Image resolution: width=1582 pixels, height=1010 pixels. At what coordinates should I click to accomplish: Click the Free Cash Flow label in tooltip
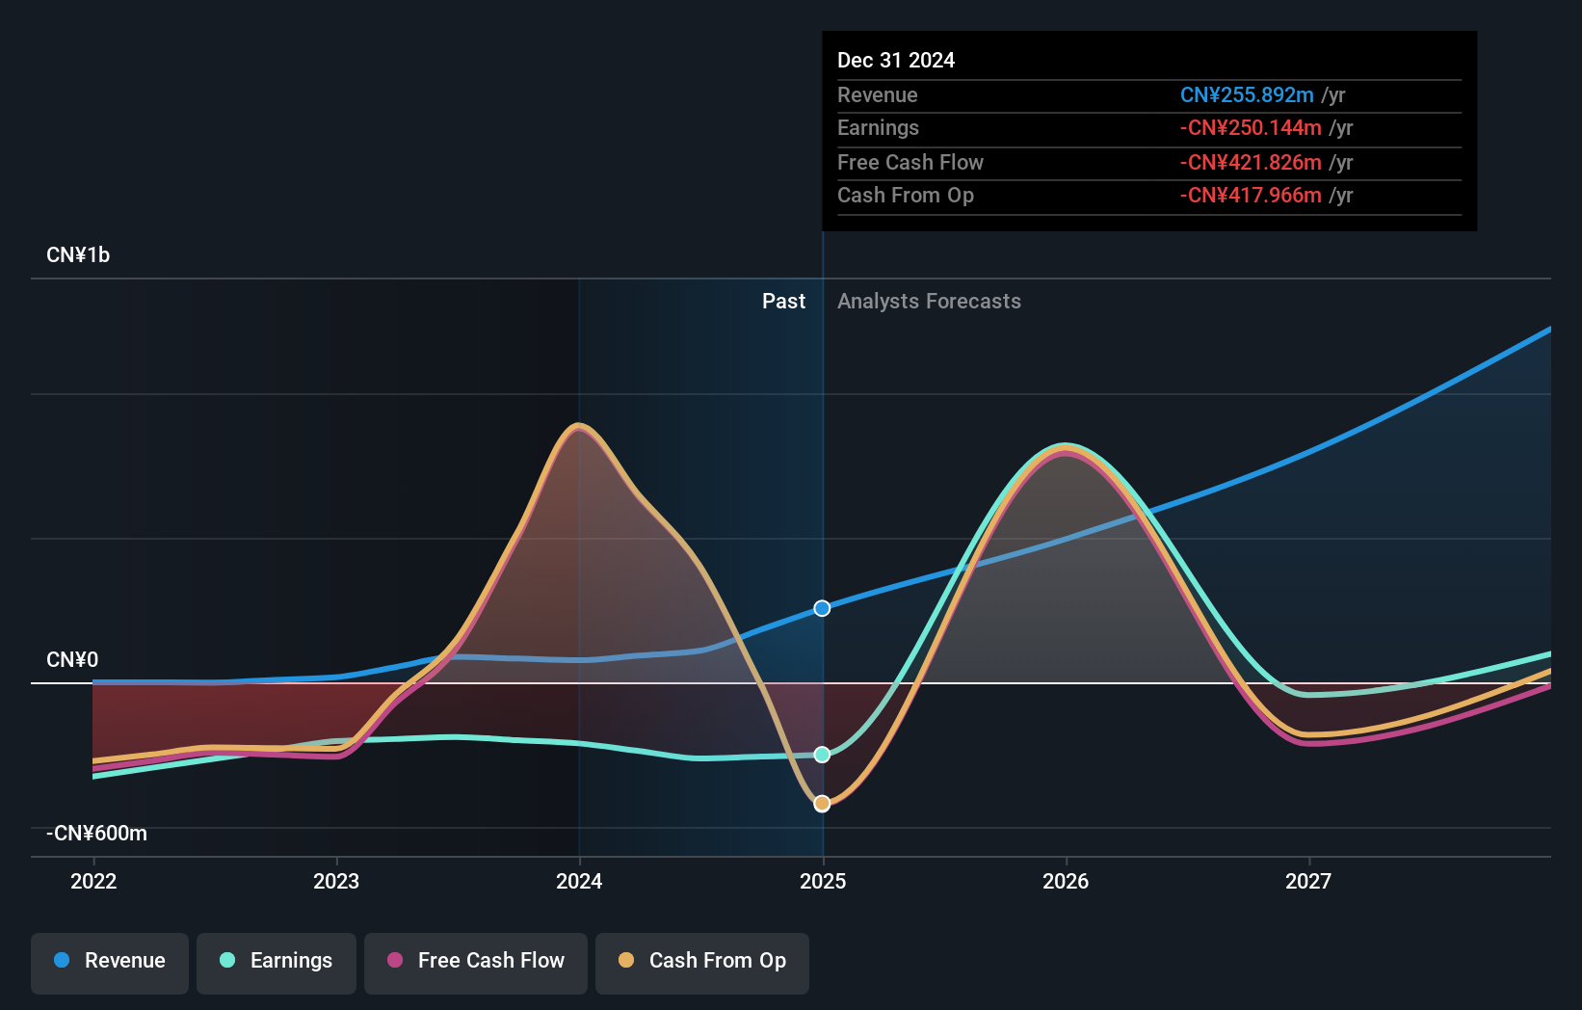910,163
